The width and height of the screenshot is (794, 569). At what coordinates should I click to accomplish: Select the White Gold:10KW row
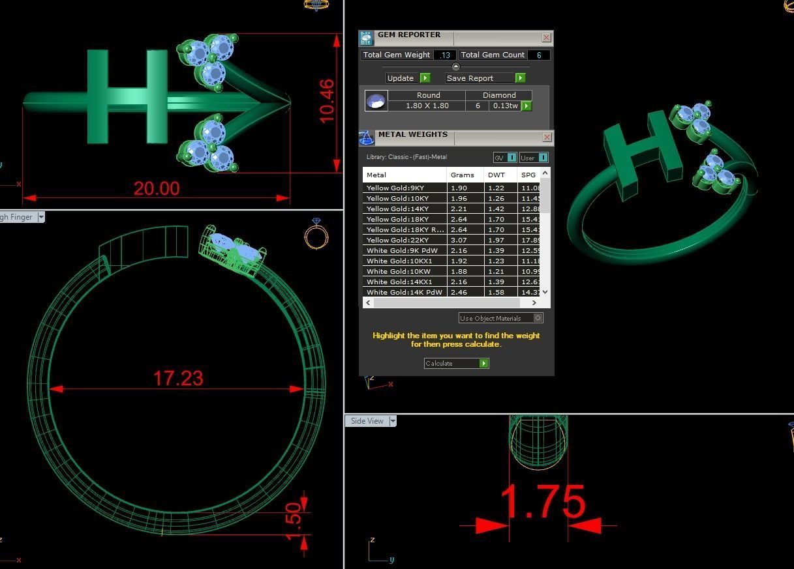405,271
